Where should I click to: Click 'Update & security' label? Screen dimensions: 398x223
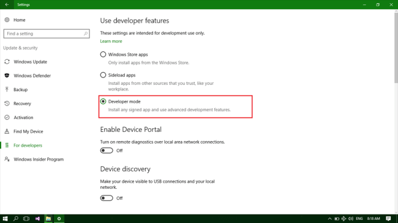[20, 48]
